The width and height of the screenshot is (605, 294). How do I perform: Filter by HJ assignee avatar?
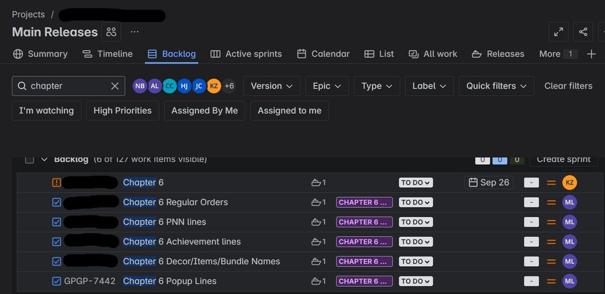coord(184,85)
